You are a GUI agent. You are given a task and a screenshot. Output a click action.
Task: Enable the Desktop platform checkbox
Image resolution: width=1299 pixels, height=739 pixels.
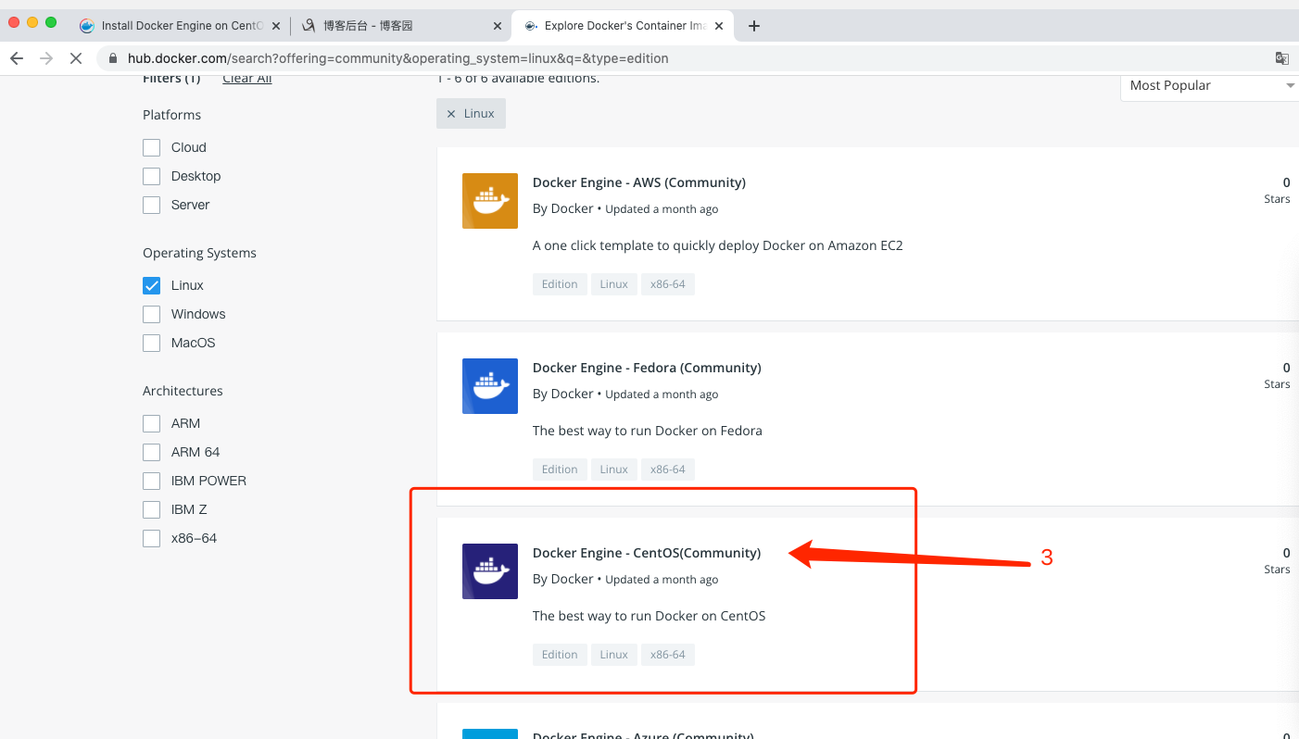click(152, 176)
